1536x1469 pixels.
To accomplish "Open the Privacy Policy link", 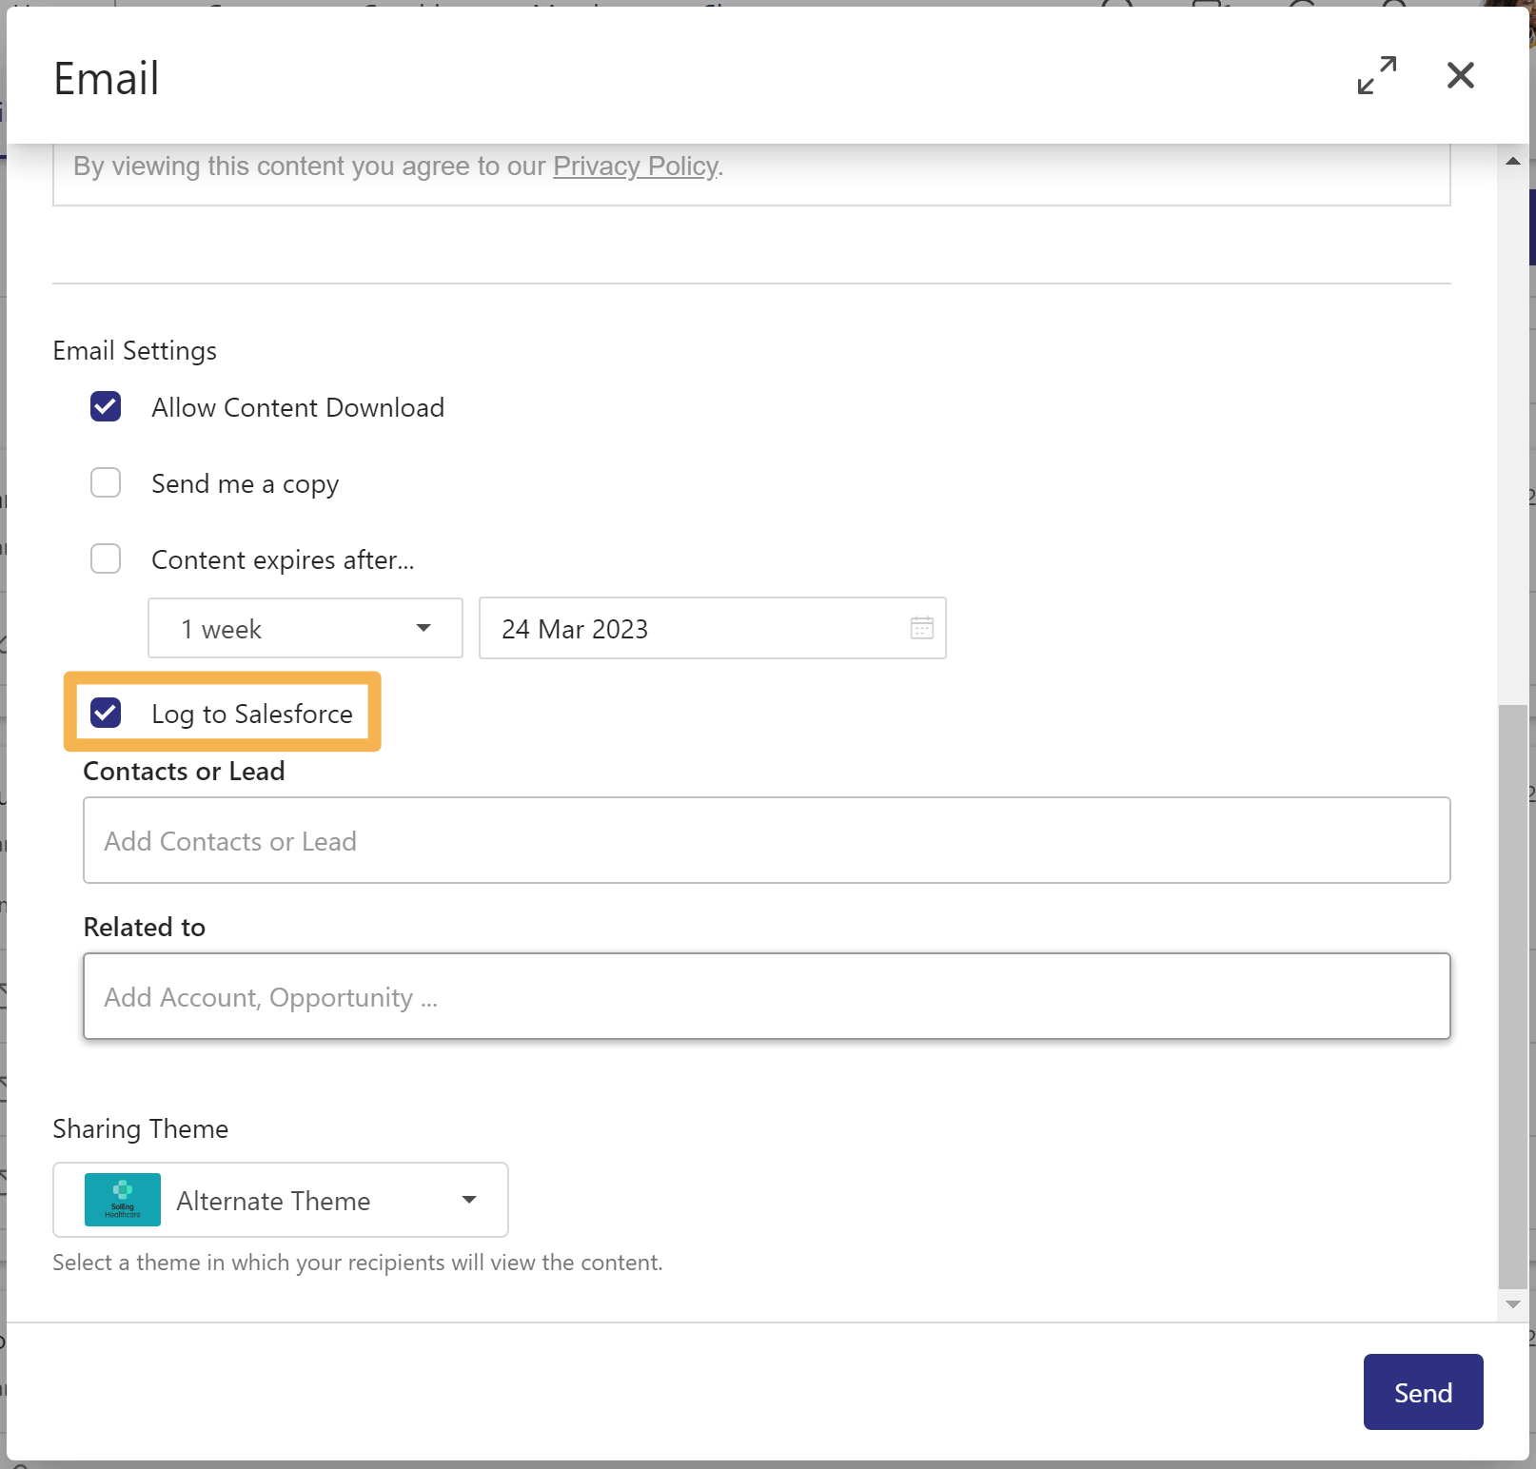I will pyautogui.click(x=635, y=166).
